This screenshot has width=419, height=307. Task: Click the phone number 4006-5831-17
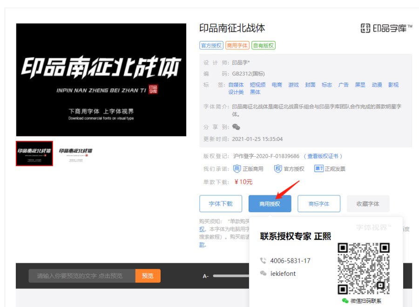point(290,261)
